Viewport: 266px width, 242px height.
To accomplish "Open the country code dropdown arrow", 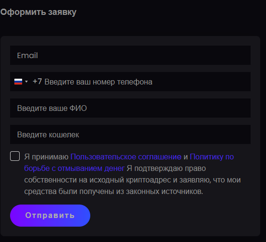I will tap(26, 82).
